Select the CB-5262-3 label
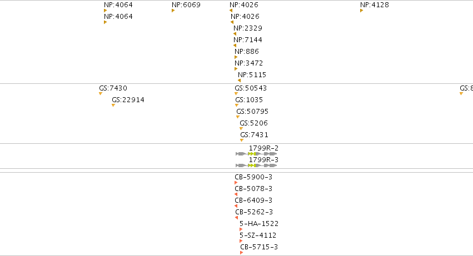This screenshot has width=473, height=256. click(x=255, y=212)
